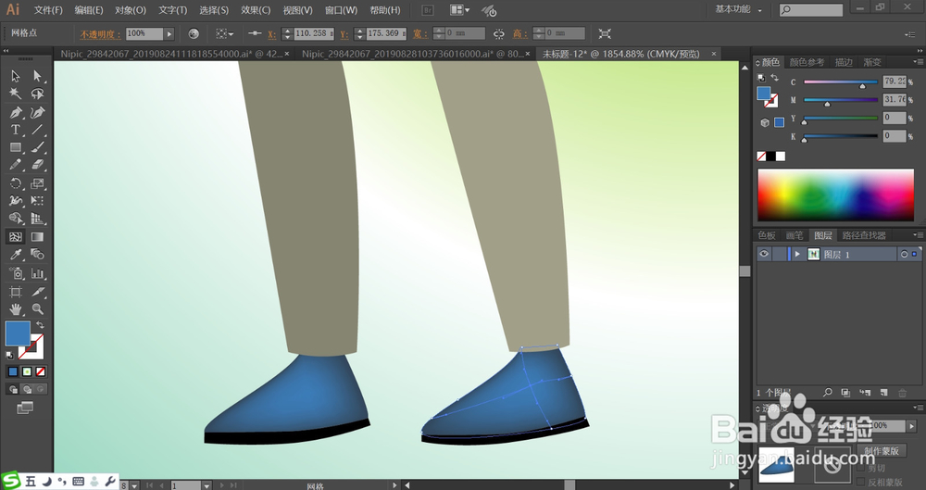
Task: Select the Paintbrush tool
Action: coord(37,147)
